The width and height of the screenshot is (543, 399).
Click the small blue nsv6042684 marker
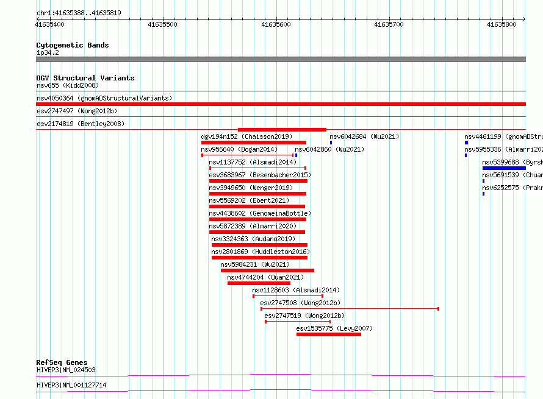[331, 143]
